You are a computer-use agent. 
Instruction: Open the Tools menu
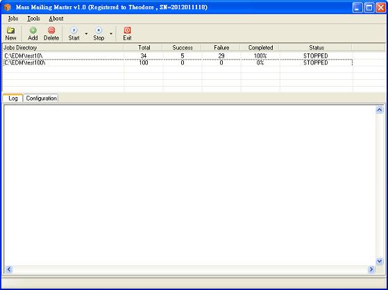[33, 19]
